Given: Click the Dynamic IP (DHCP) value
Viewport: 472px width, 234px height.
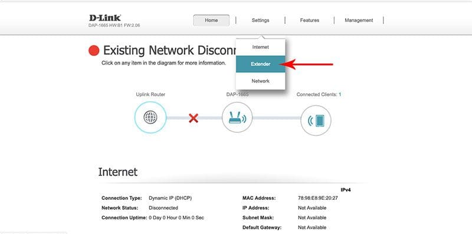Looking at the screenshot, I should [171, 198].
